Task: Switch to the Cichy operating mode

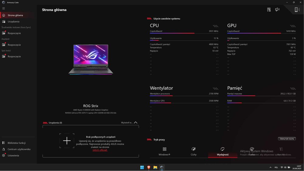Action: point(193,151)
